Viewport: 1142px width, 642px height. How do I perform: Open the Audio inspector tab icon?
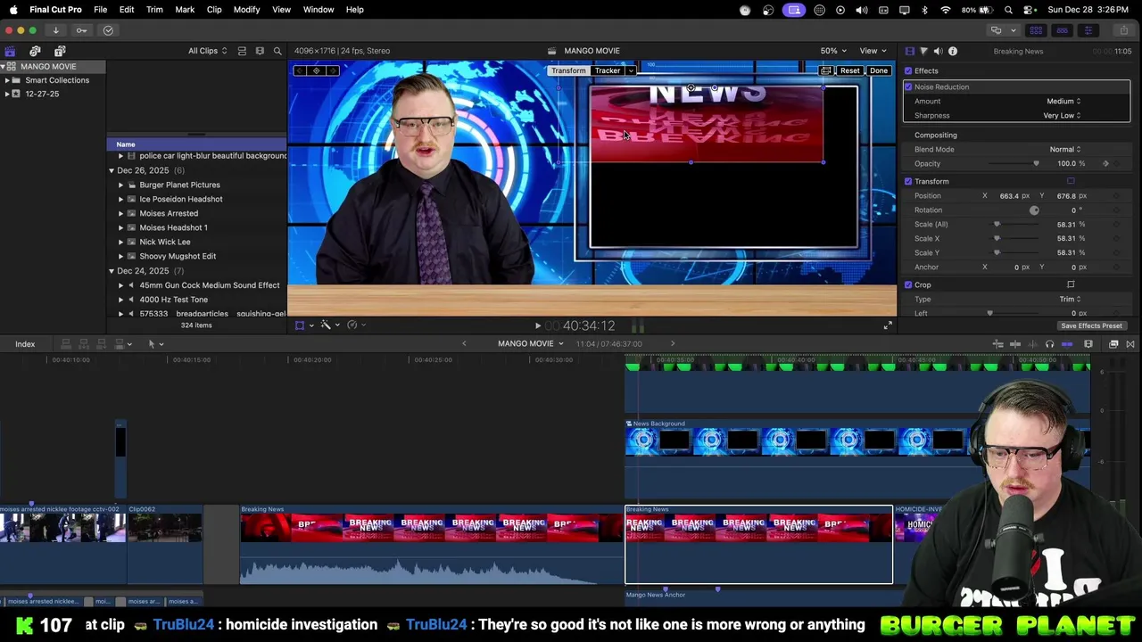[938, 51]
